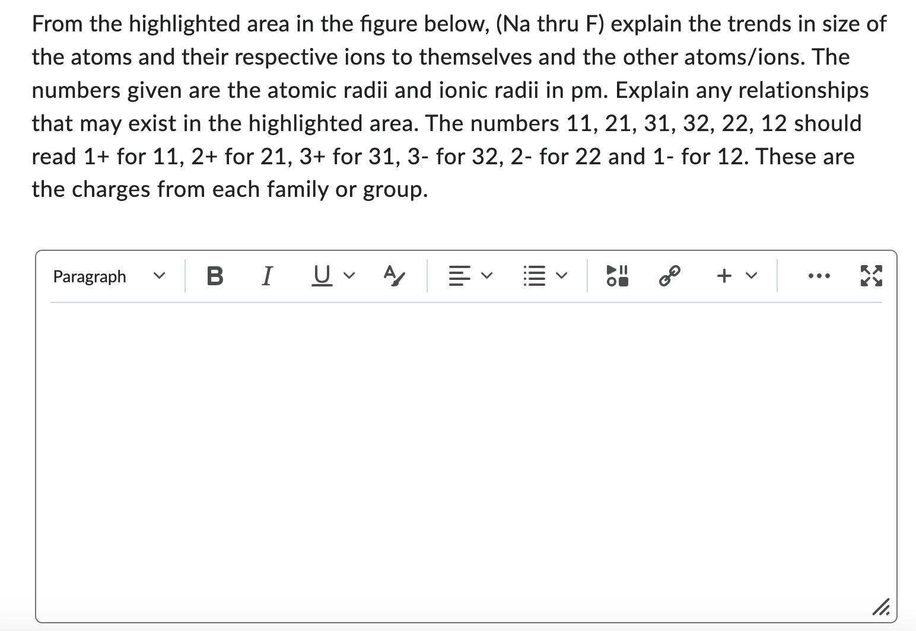Open the Paragraph format dropdown

coord(107,275)
